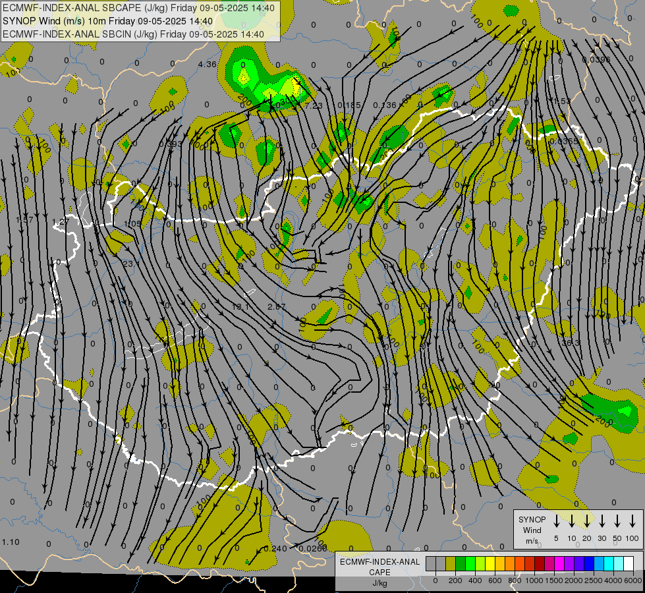Click the 0.240 value on the map
The height and width of the screenshot is (593, 645).
[275, 549]
